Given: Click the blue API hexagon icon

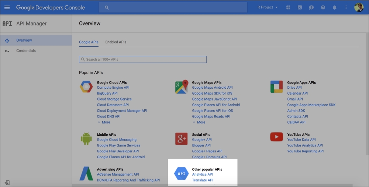Looking at the screenshot, I should [x=181, y=174].
